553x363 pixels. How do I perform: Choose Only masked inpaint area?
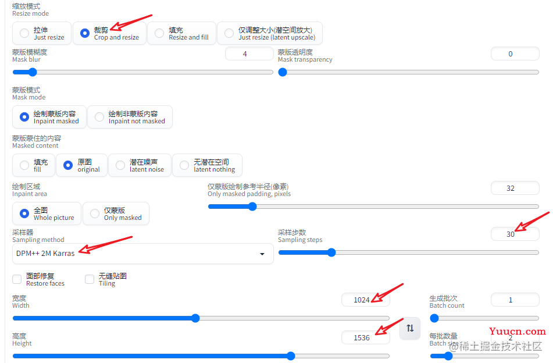tap(116, 213)
